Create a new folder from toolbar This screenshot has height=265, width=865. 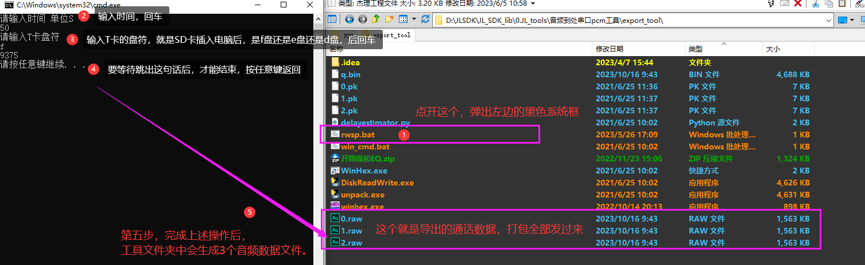tap(390, 19)
